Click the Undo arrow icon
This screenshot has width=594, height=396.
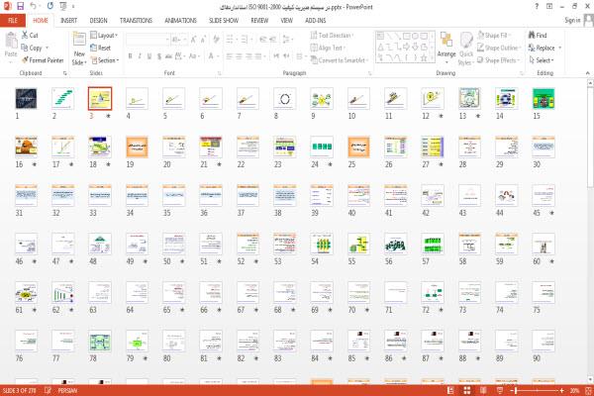point(34,6)
